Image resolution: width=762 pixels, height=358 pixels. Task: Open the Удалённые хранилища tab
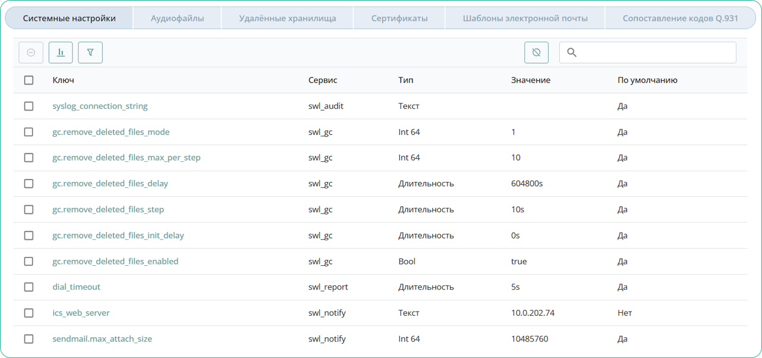point(287,18)
